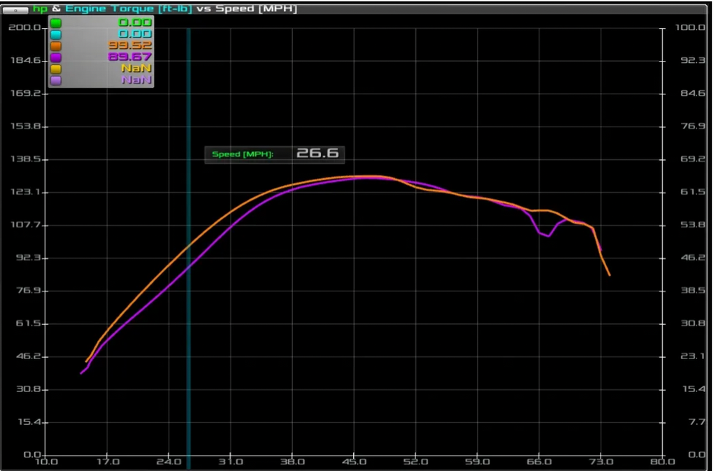The width and height of the screenshot is (716, 471).
Task: Click the 138.5 left axis label
Action: (26, 159)
